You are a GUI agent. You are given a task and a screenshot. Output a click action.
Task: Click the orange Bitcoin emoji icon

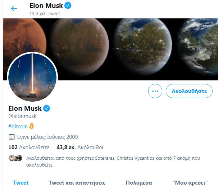coord(31,126)
